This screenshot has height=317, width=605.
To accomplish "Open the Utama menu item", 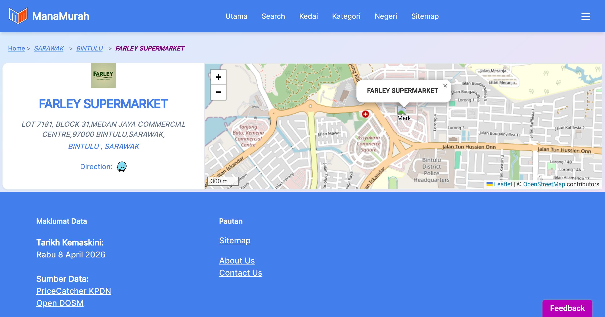I will pos(236,16).
